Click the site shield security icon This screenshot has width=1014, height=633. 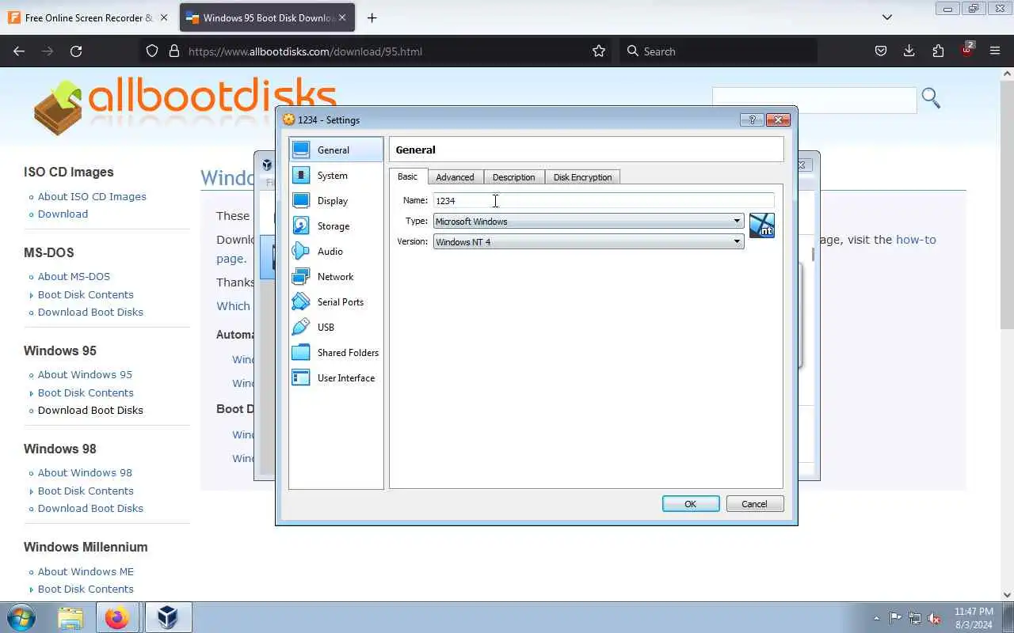(x=152, y=51)
